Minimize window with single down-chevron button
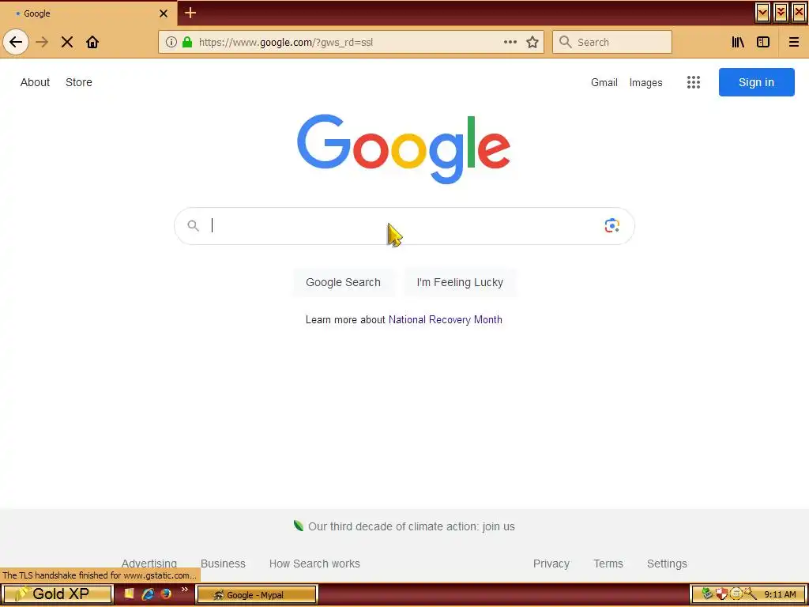809x607 pixels. (x=762, y=13)
